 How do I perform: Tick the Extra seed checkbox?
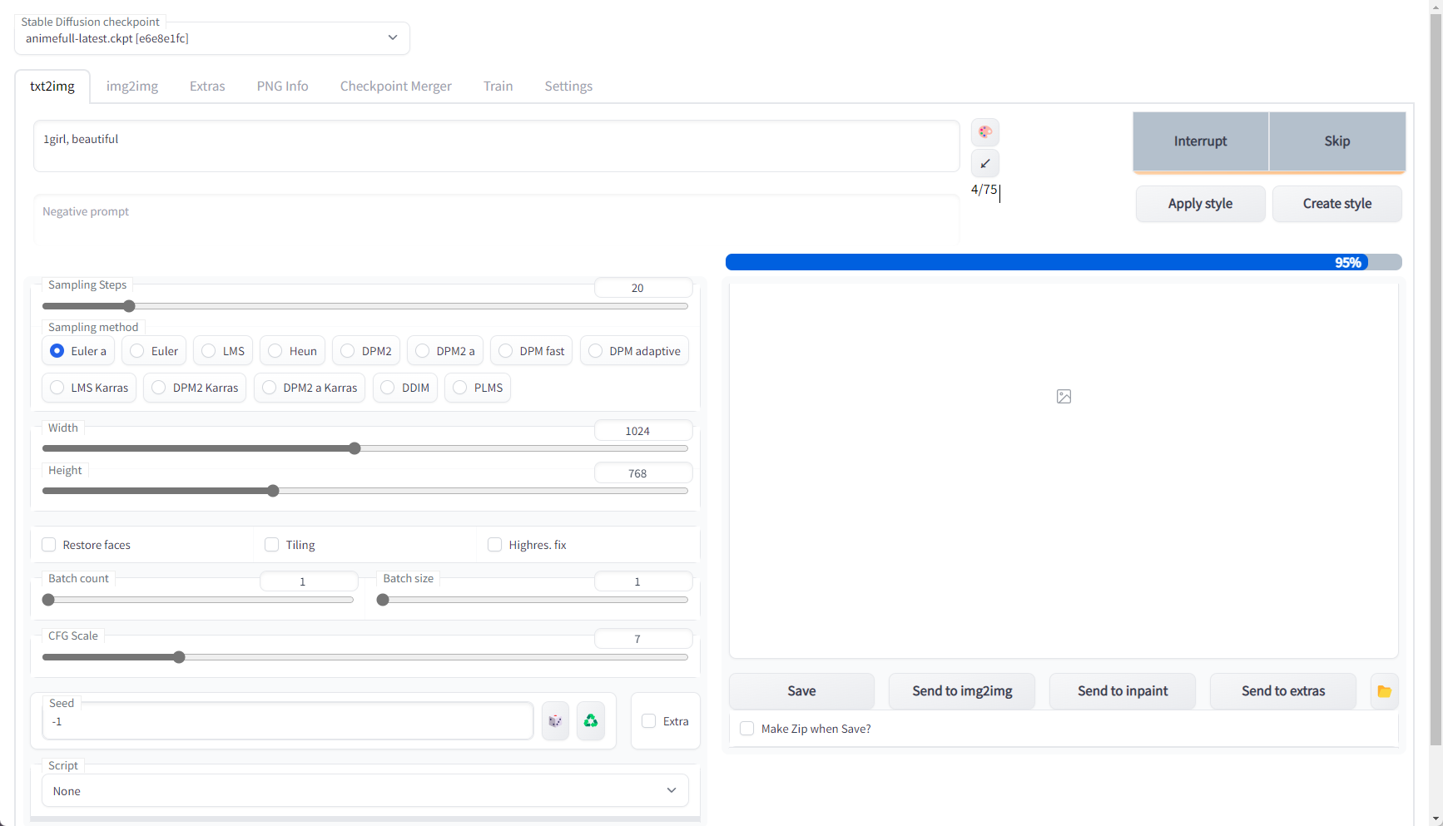point(649,721)
